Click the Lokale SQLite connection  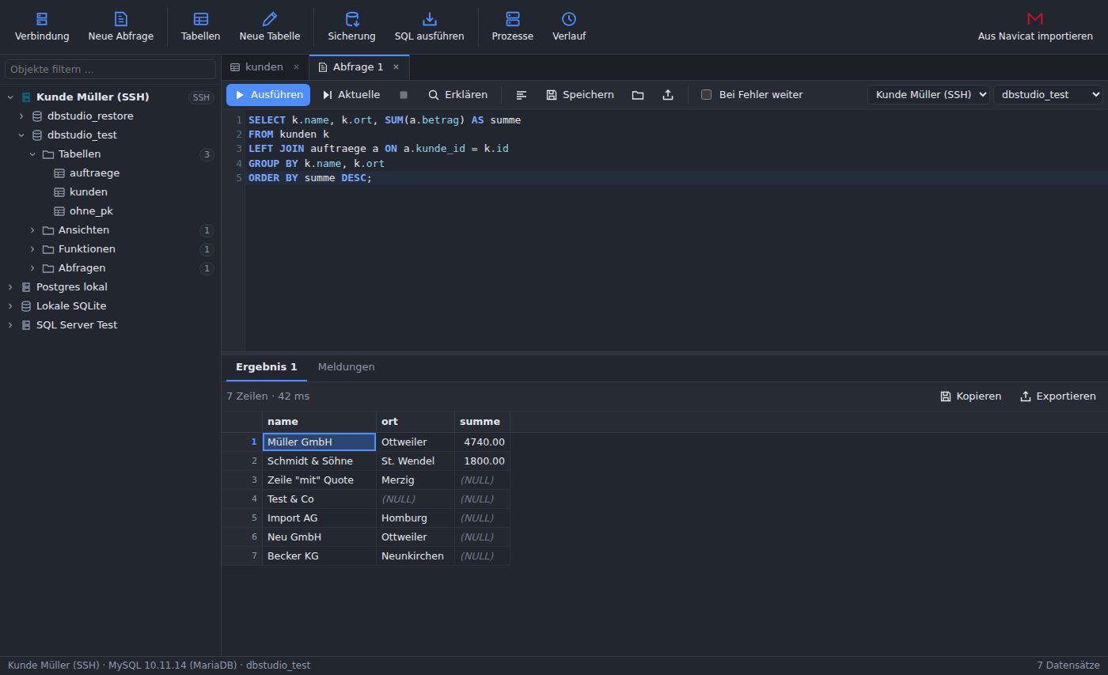pyautogui.click(x=110, y=306)
